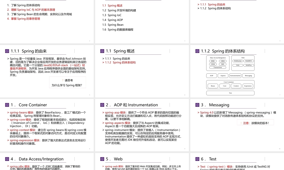Open the "1.6 Spring 的数据库编程" outline entry
This screenshot has width=284, height=170.
118,29
